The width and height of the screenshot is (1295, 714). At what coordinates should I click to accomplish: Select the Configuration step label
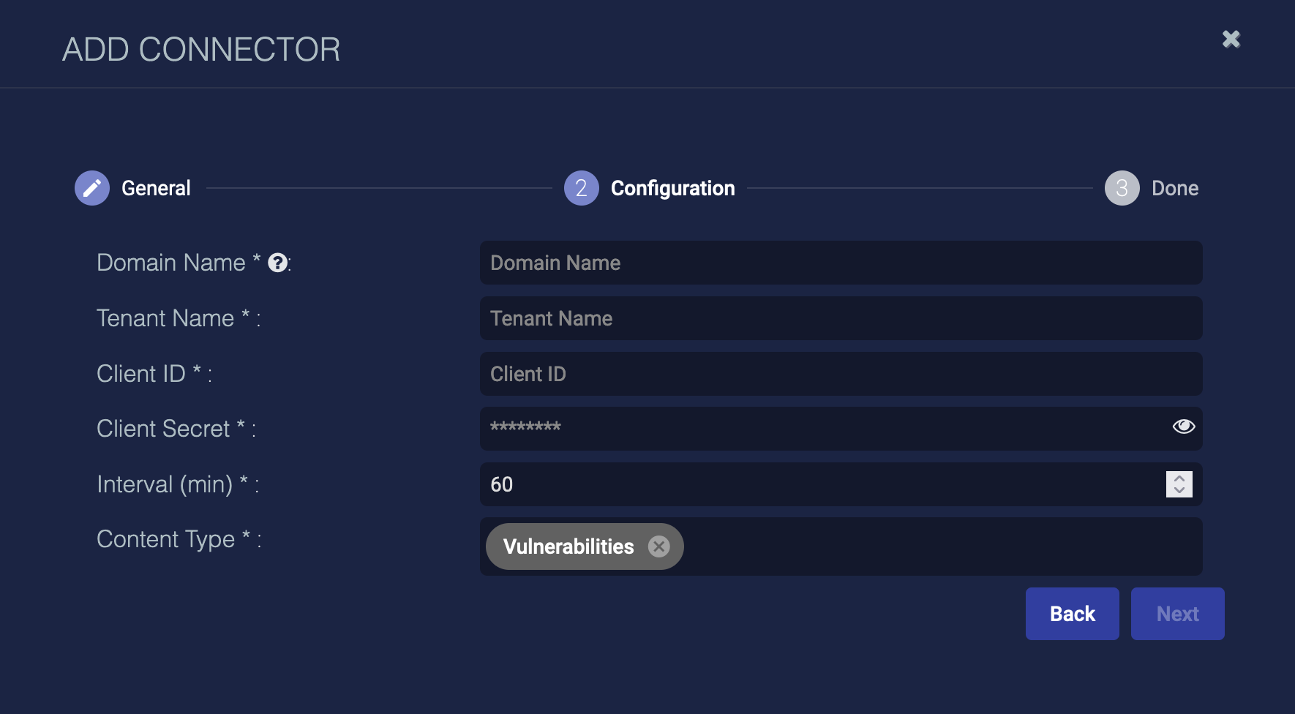pos(672,188)
